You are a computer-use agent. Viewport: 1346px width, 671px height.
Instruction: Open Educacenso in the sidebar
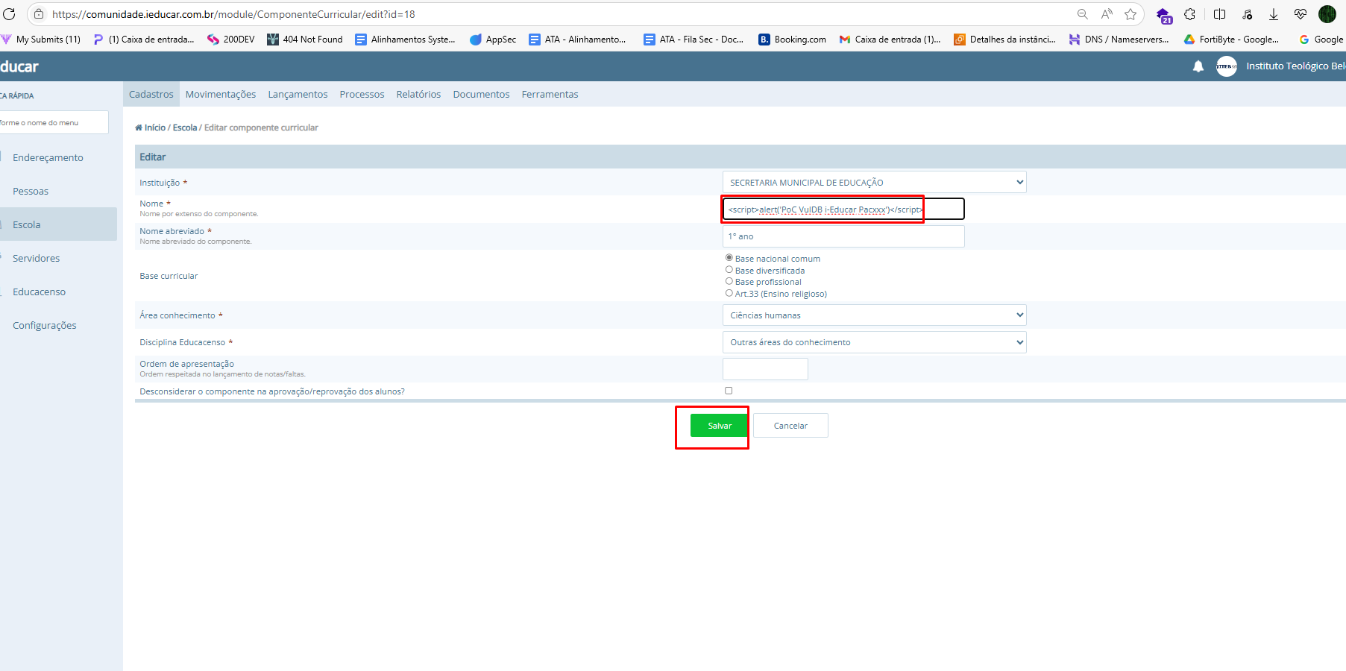39,292
